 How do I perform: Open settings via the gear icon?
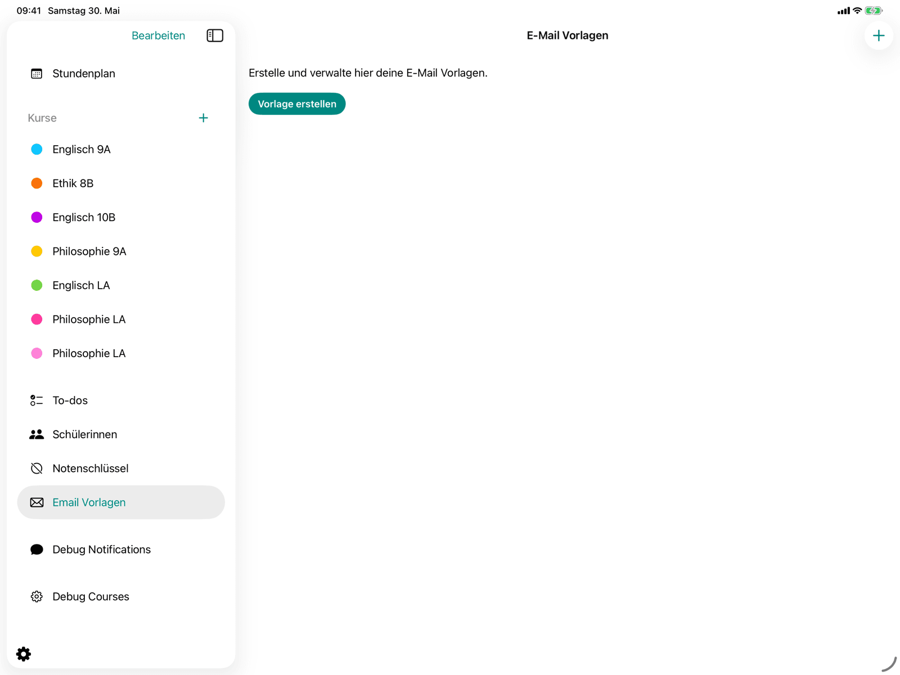[x=24, y=654]
